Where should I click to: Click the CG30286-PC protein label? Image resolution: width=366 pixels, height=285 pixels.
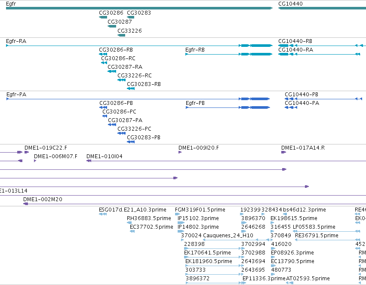[120, 112]
